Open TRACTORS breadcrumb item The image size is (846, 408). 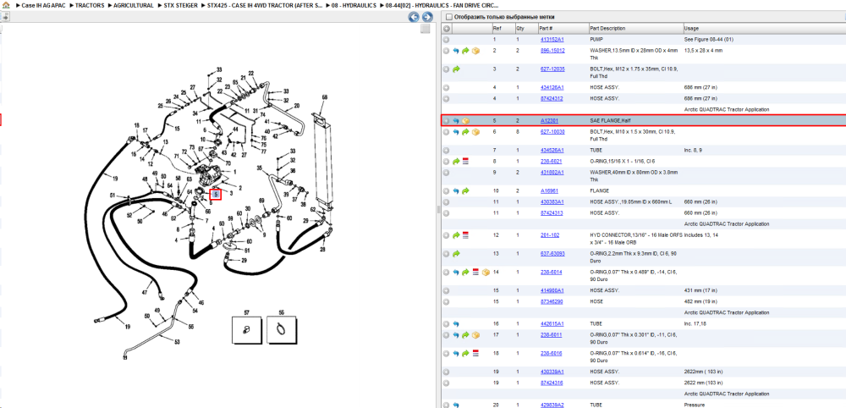pos(91,5)
